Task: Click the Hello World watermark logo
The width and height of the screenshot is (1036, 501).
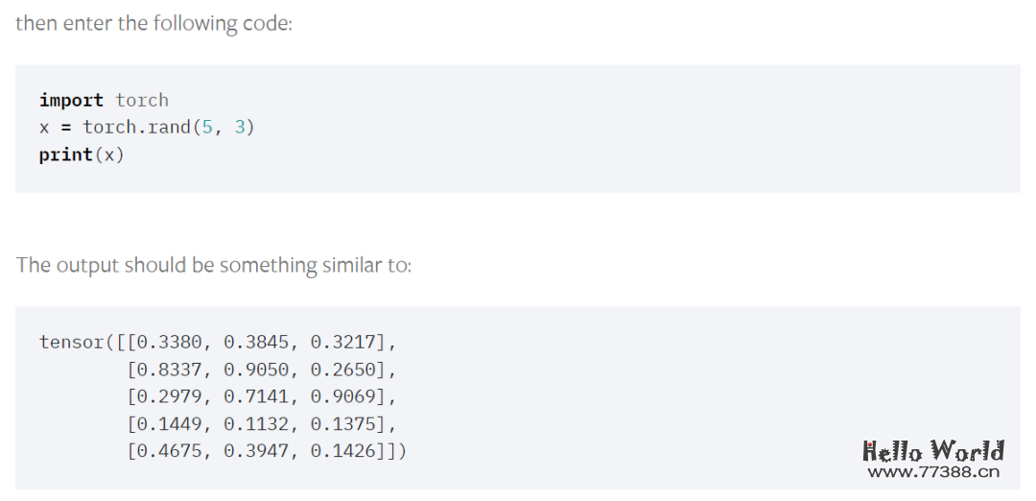Action: point(933,451)
